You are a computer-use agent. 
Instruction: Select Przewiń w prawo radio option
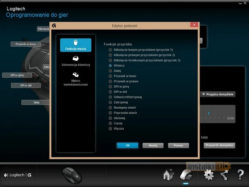tap(110, 81)
